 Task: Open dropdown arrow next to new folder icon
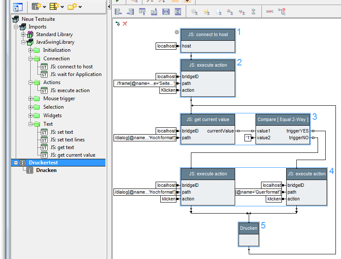(x=80, y=7)
